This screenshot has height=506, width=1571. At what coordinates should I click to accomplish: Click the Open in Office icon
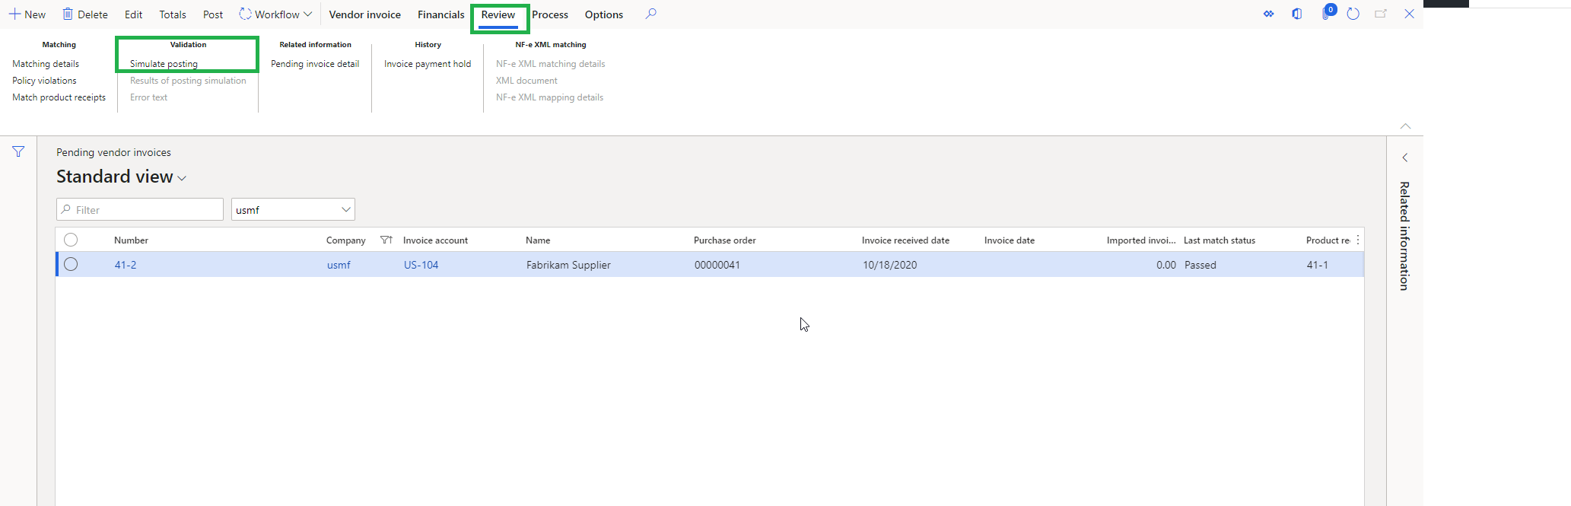click(1297, 14)
